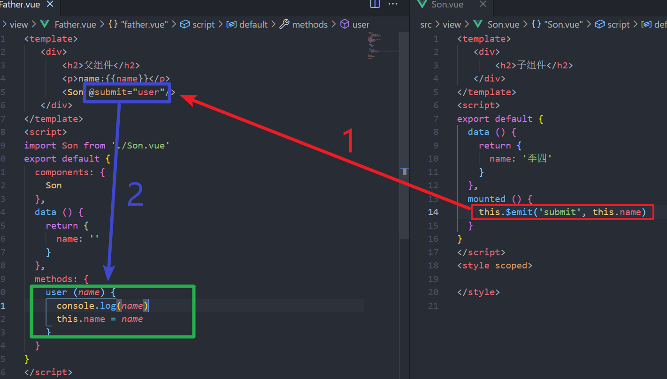This screenshot has height=379, width=667.
Task: Click 'export default {' in Father.vue
Action: tap(67, 159)
